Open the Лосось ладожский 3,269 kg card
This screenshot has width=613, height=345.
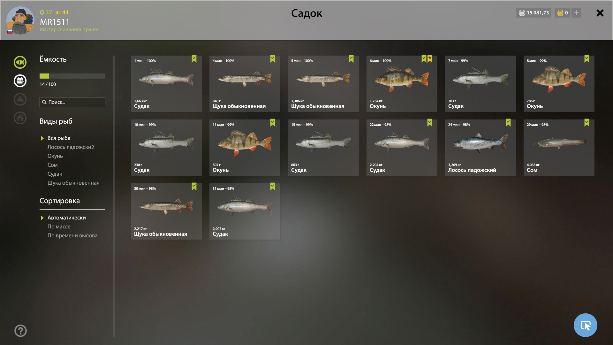(481, 148)
